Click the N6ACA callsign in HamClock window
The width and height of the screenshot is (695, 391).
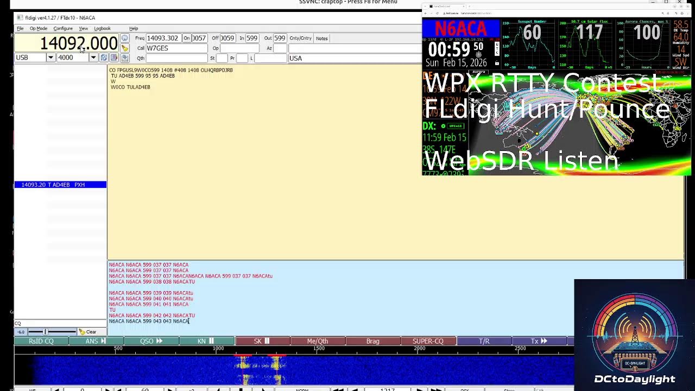[x=460, y=29]
